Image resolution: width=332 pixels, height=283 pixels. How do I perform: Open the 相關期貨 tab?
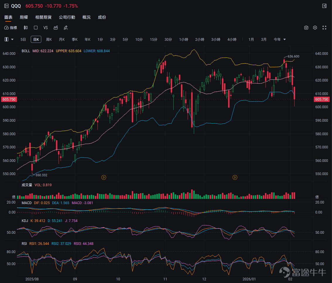pos(43,17)
